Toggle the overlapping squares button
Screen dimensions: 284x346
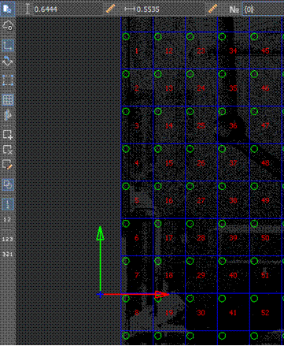[x=8, y=184]
